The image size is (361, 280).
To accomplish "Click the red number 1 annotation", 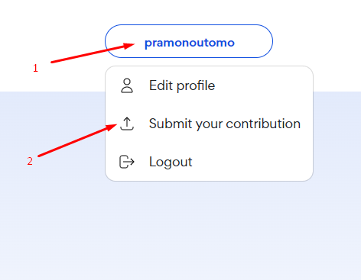I will click(x=35, y=68).
